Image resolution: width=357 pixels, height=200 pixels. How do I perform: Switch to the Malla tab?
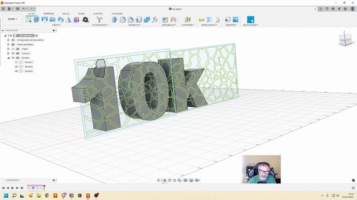(x=66, y=14)
